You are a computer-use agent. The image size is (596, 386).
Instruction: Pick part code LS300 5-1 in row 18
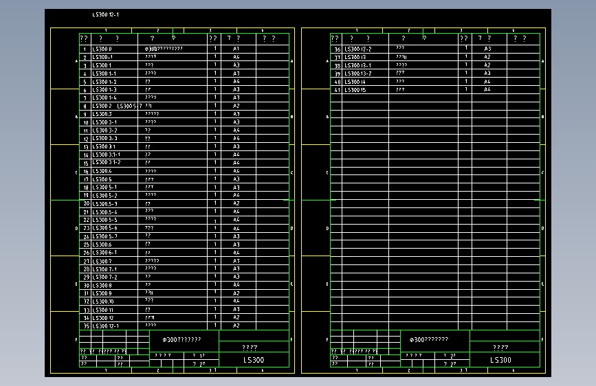pos(104,188)
